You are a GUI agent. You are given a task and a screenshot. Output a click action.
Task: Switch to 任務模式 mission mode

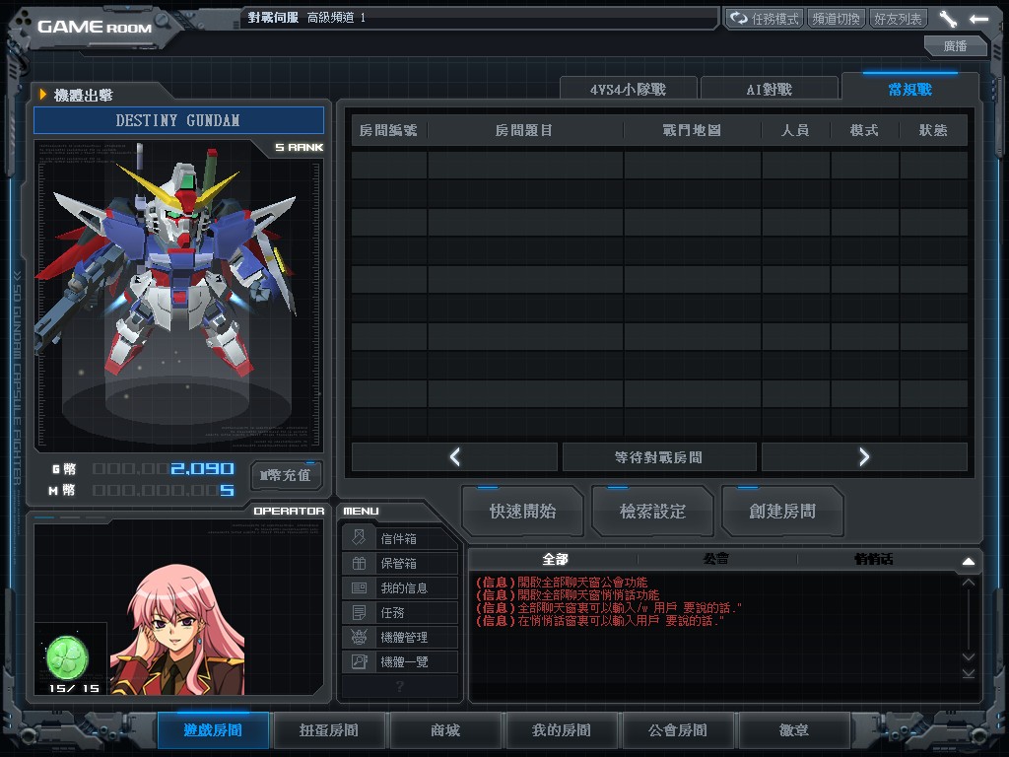(x=765, y=19)
